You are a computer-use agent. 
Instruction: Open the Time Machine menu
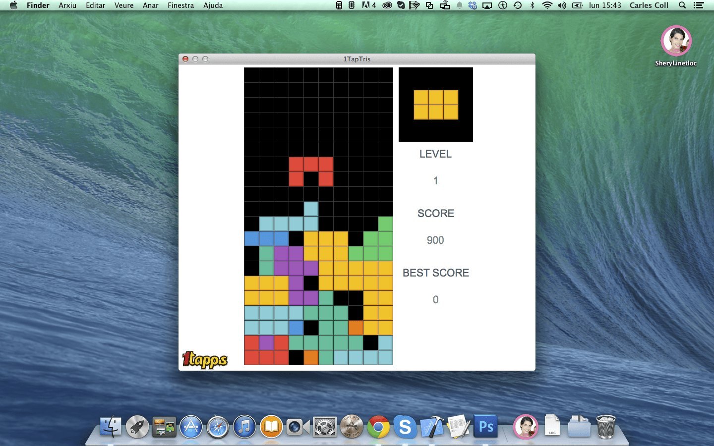point(518,5)
